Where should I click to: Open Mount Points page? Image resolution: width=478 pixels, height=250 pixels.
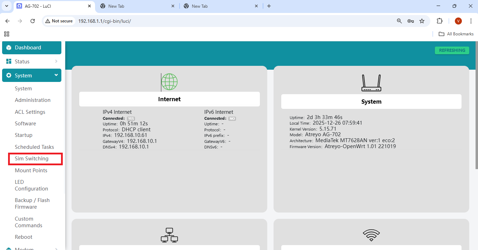pos(31,171)
